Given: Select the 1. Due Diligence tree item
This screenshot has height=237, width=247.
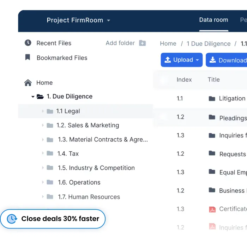Looking at the screenshot, I should point(70,96).
